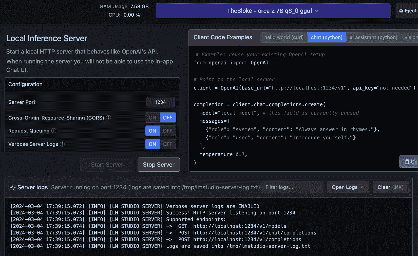Click the "Success! HTTP server listening" log line

pos(153,213)
